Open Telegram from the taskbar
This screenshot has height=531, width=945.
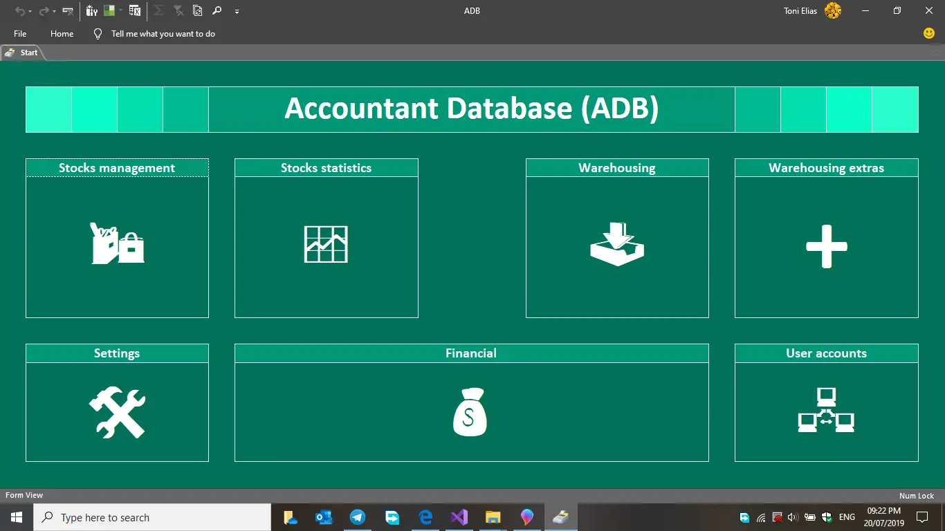358,516
